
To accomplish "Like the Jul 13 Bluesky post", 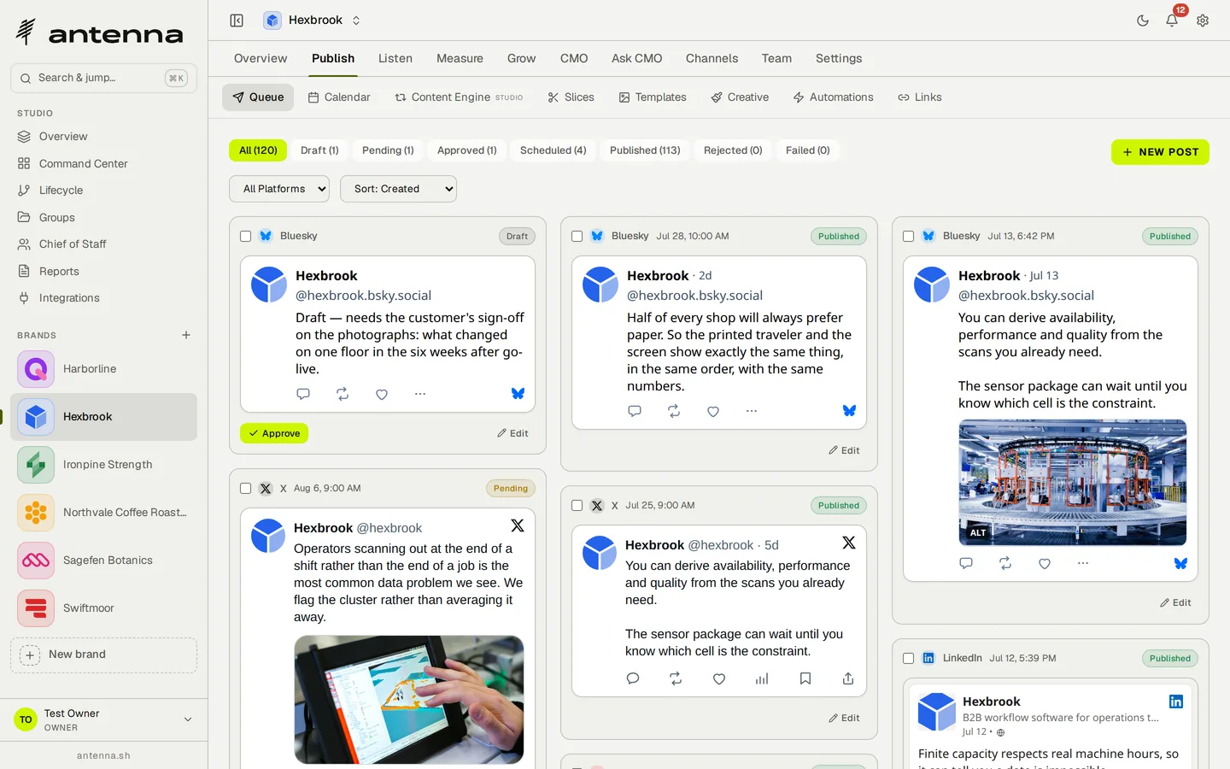I will [x=1045, y=563].
